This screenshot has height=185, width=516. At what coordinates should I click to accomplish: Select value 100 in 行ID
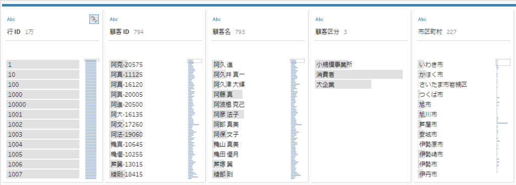(x=43, y=85)
